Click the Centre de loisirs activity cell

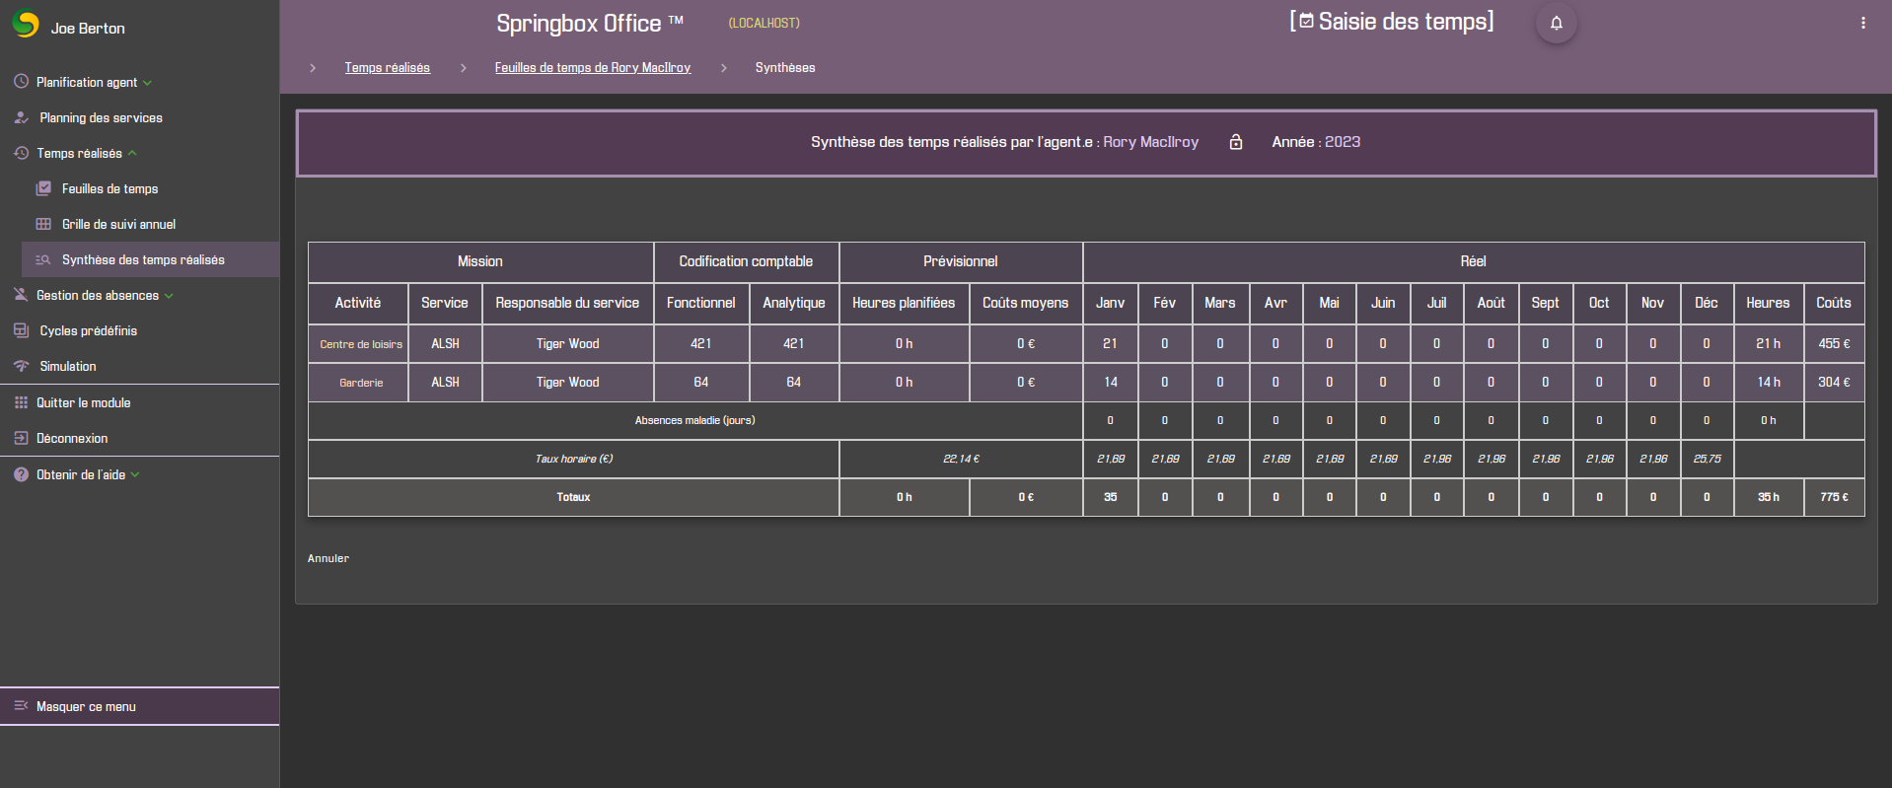coord(360,344)
